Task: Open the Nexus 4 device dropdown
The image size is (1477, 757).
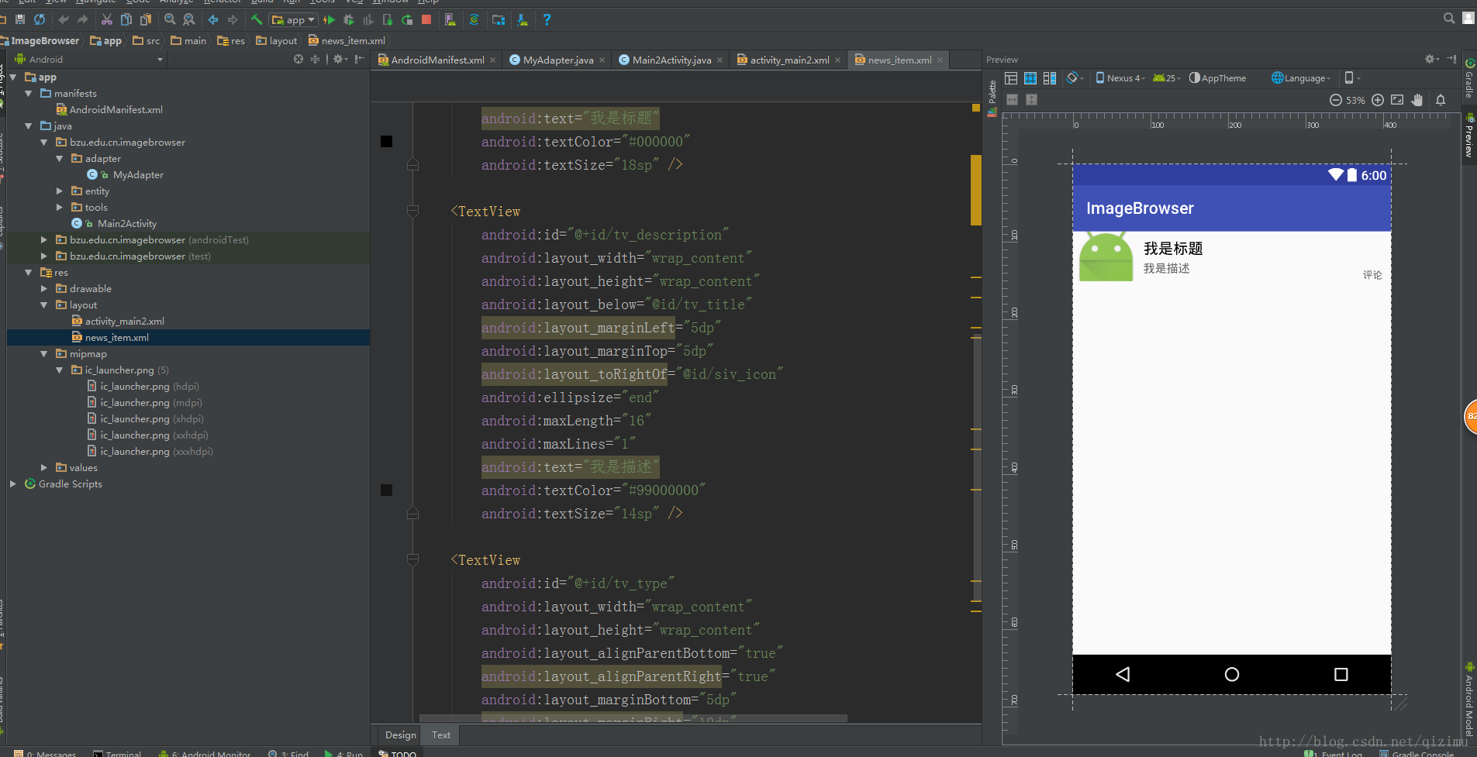Action: 1120,78
